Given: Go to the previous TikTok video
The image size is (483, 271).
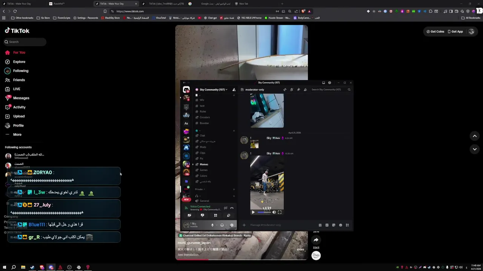Looking at the screenshot, I should (x=475, y=136).
